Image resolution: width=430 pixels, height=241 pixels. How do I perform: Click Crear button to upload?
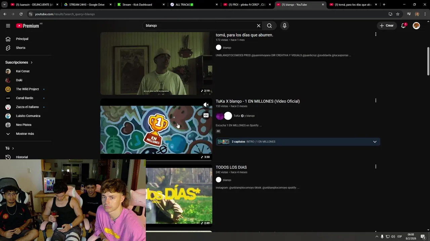point(387,26)
